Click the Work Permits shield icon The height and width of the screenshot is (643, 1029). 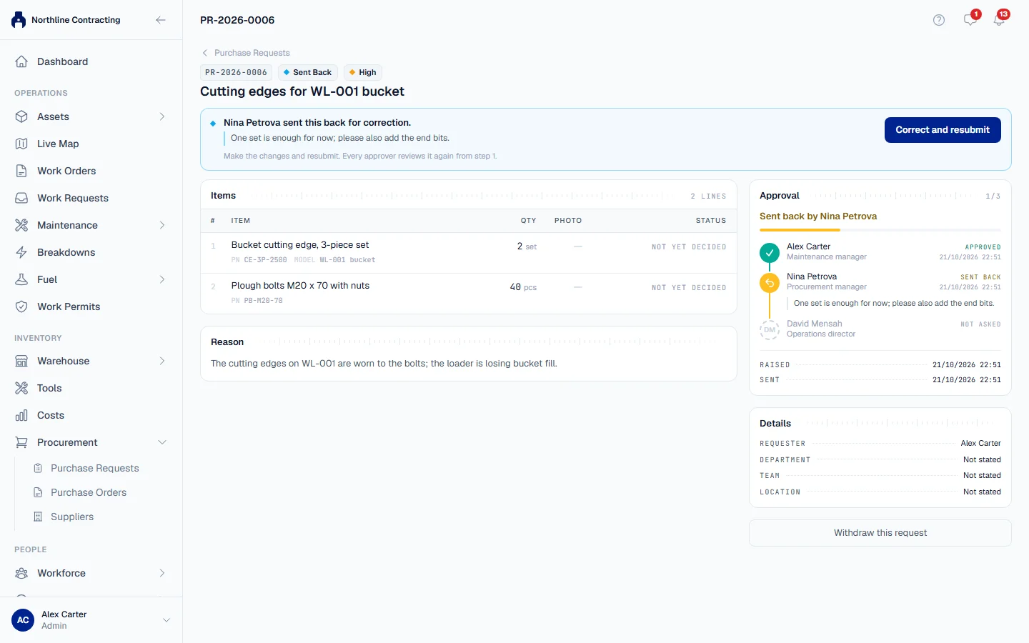pos(21,306)
